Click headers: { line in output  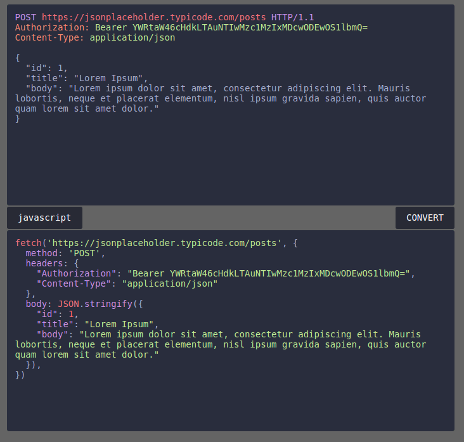click(52, 263)
